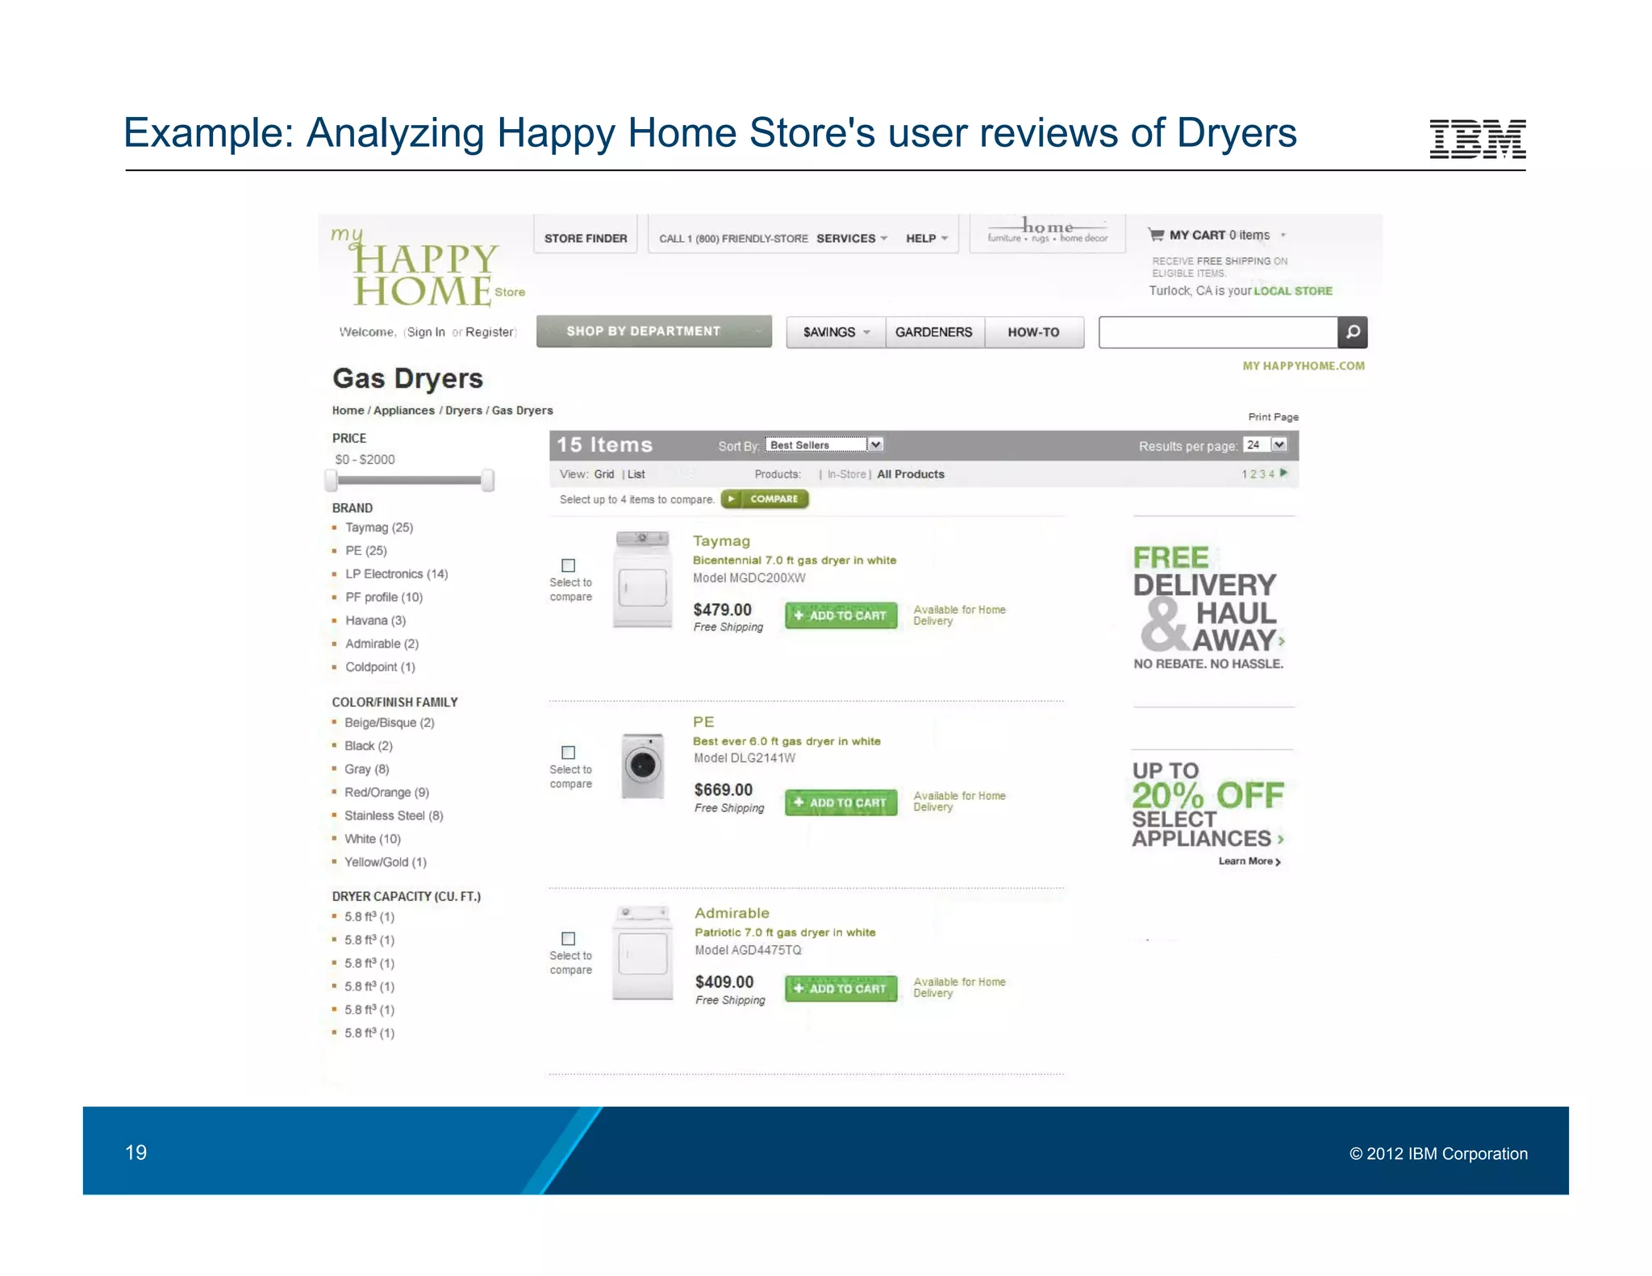Add the Admirable $409.00 dryer to cart
Image resolution: width=1652 pixels, height=1276 pixels.
pos(841,988)
